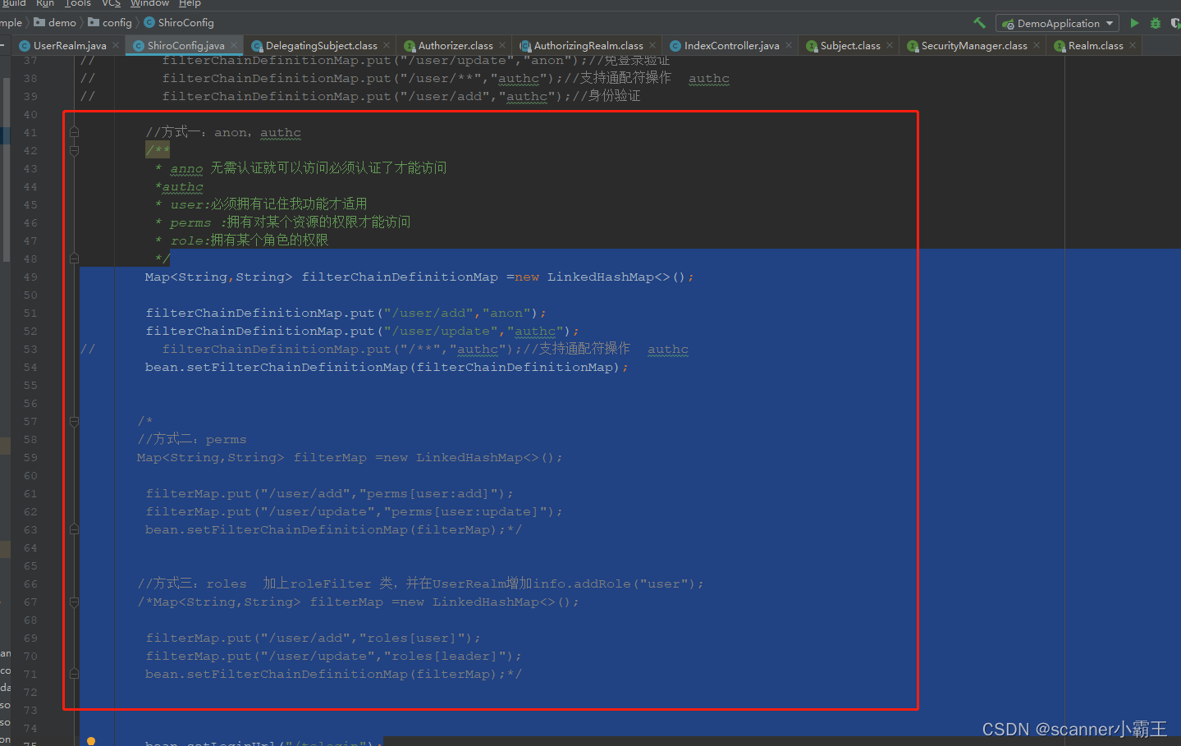The image size is (1181, 746).
Task: Switch to the SecurityManager.class tab
Action: [x=974, y=46]
